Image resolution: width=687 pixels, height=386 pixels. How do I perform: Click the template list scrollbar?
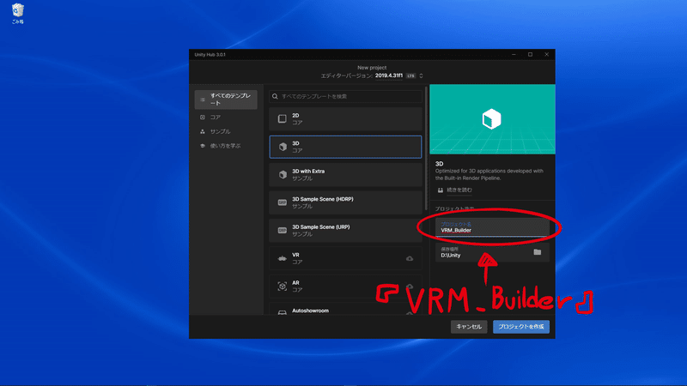[426, 148]
